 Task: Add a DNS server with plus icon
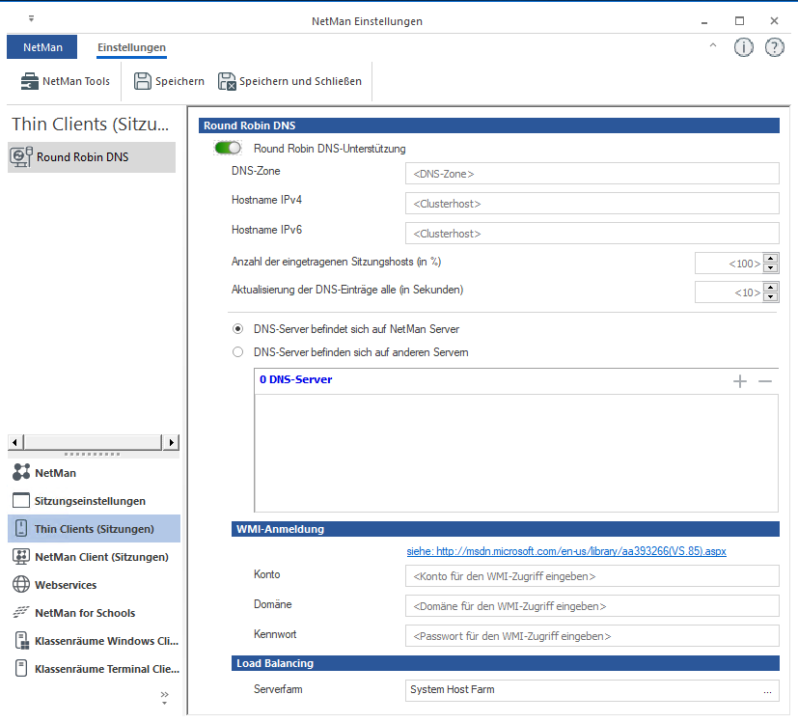(740, 381)
